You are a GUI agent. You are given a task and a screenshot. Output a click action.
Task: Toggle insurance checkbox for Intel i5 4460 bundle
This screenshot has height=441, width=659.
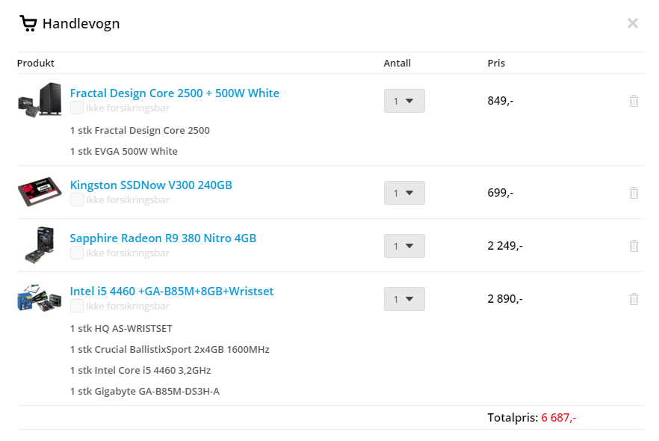[x=76, y=306]
